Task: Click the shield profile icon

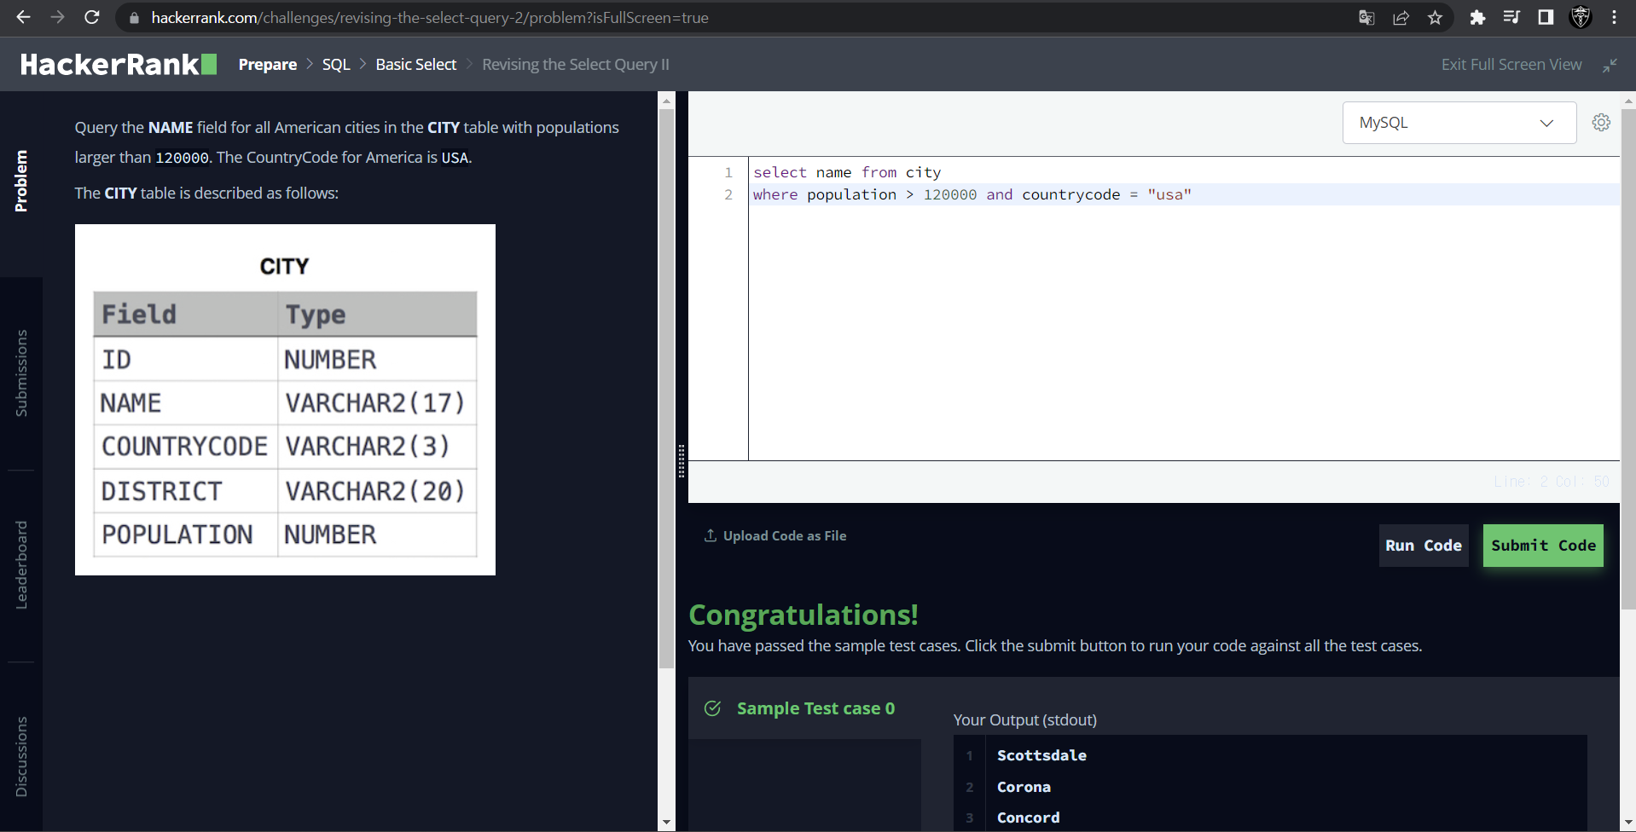Action: (x=1581, y=18)
